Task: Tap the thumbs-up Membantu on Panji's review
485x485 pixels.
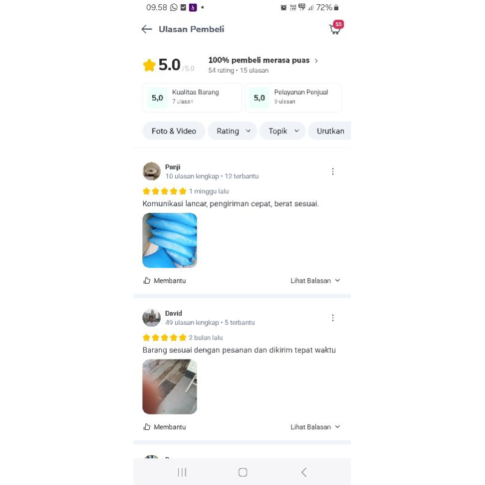Action: coord(164,281)
